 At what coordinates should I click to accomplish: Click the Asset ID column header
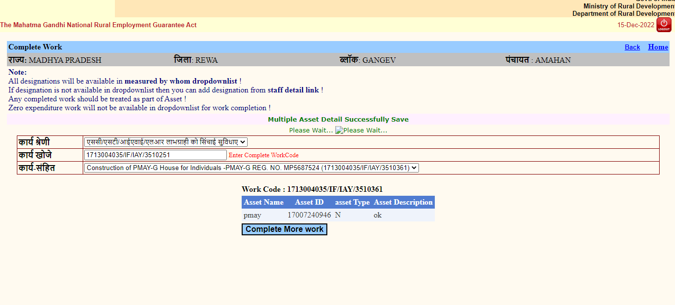pyautogui.click(x=309, y=202)
